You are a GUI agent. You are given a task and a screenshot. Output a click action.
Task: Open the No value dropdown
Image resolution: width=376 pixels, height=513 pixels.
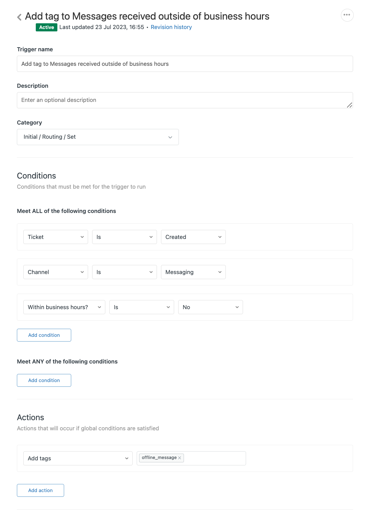click(211, 307)
